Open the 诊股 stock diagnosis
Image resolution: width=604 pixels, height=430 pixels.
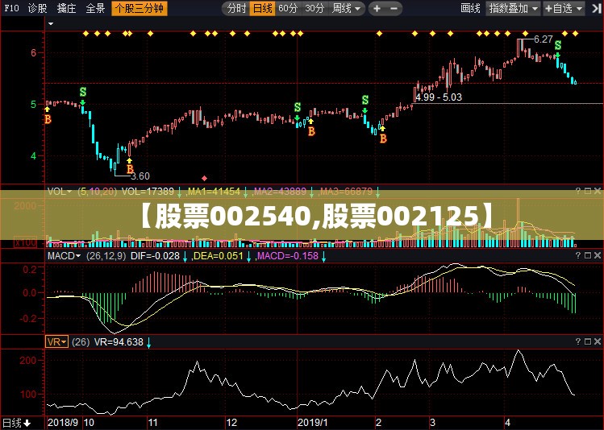38,8
